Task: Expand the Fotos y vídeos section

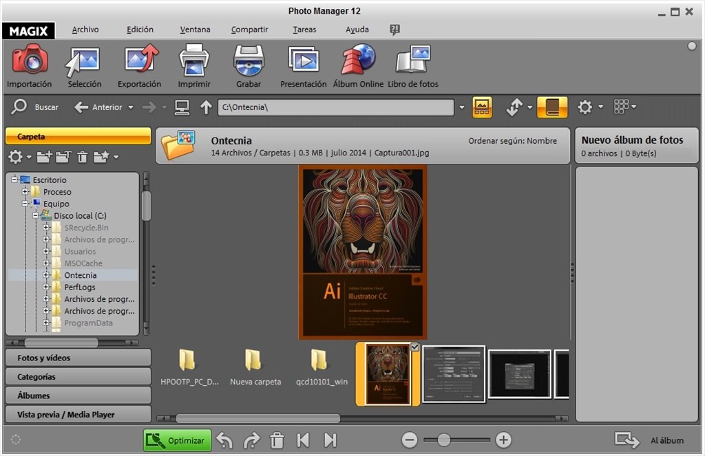Action: coord(78,358)
